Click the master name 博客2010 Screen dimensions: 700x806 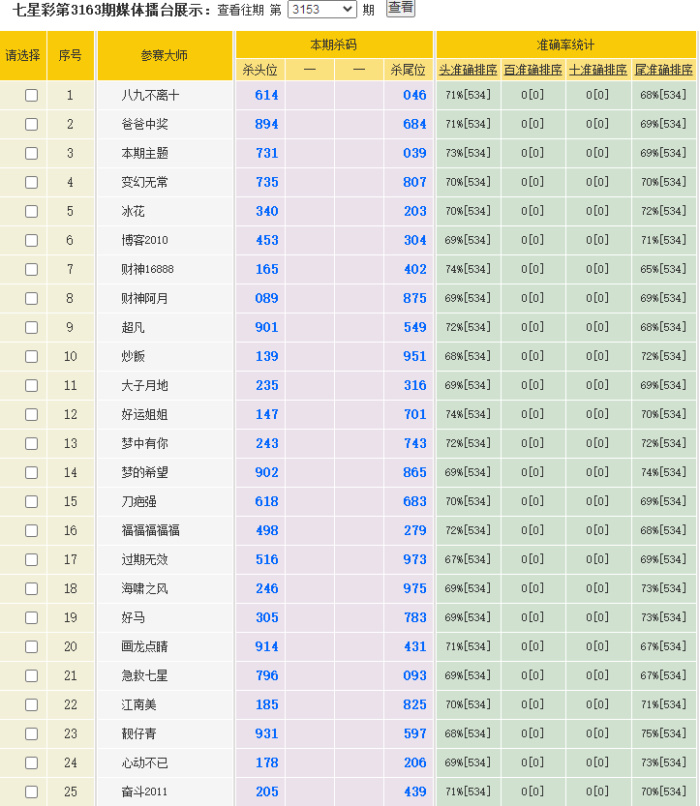click(x=144, y=241)
